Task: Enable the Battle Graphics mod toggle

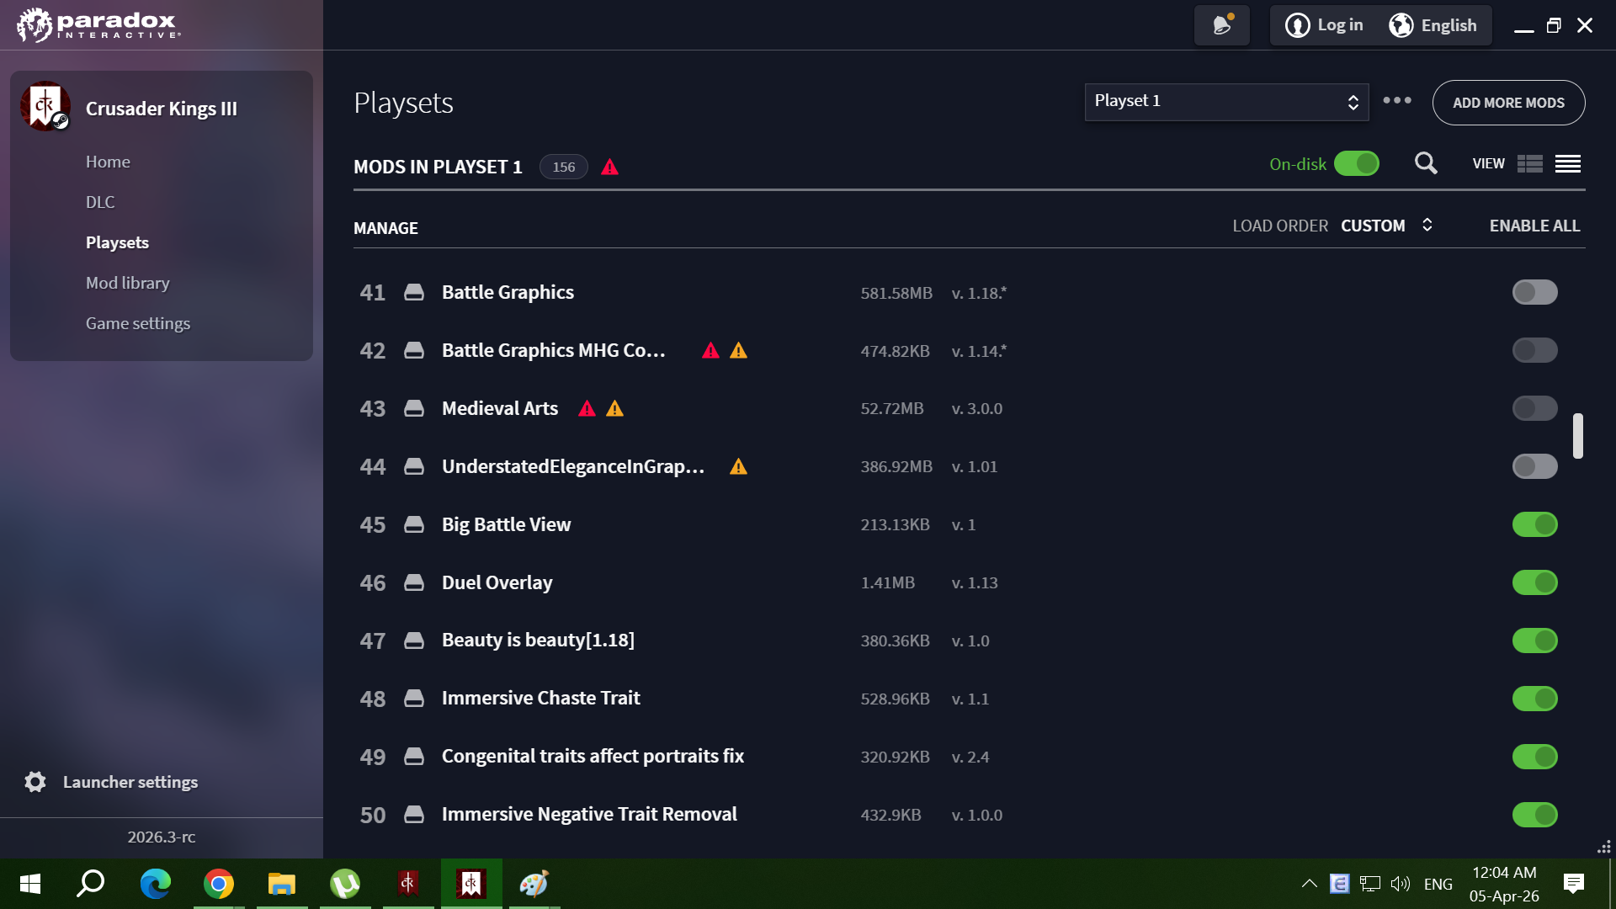Action: (1535, 293)
